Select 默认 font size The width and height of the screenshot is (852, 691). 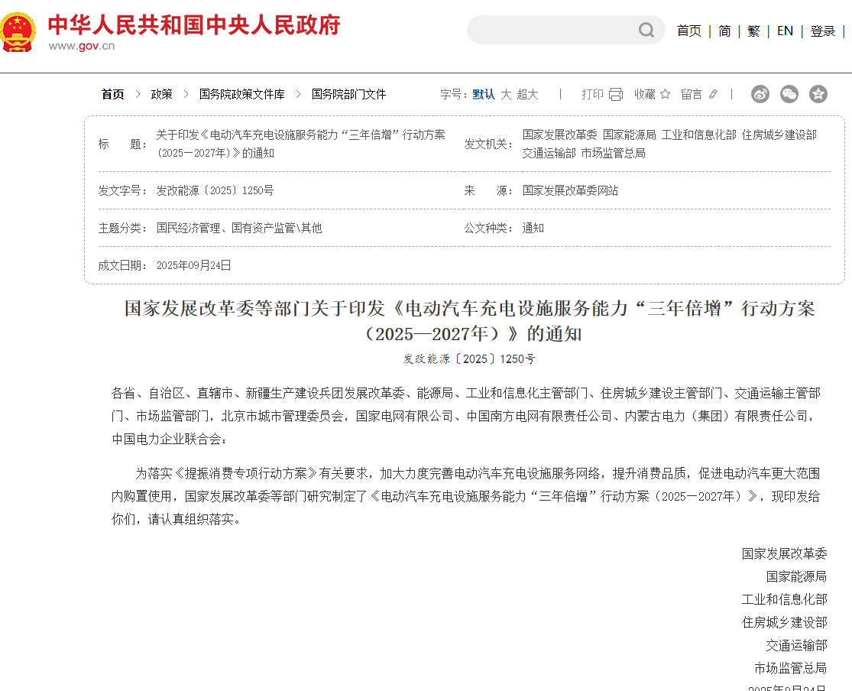(484, 94)
